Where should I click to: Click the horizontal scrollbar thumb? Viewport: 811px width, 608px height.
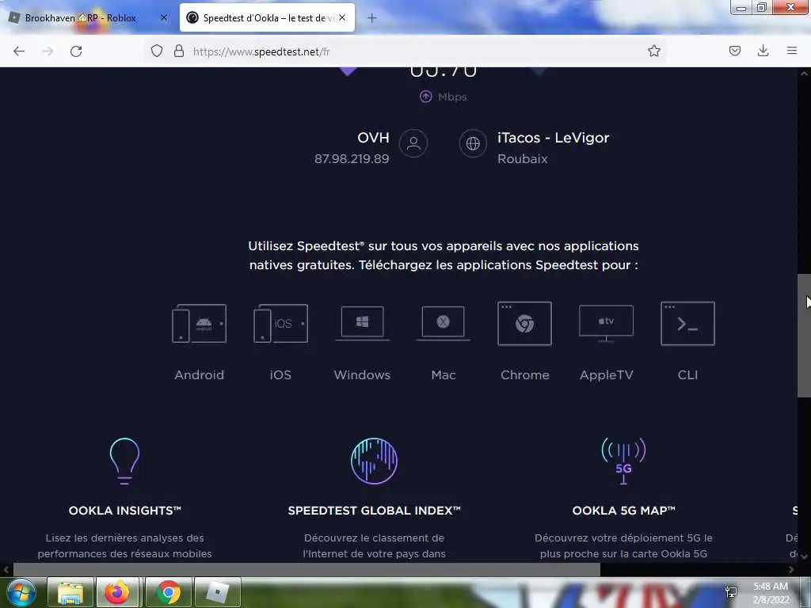(307, 570)
